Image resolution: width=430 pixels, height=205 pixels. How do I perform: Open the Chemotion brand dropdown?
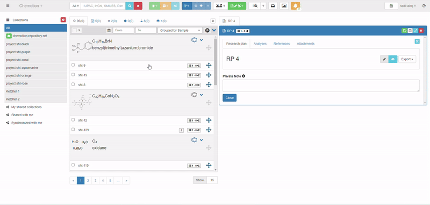click(x=31, y=6)
